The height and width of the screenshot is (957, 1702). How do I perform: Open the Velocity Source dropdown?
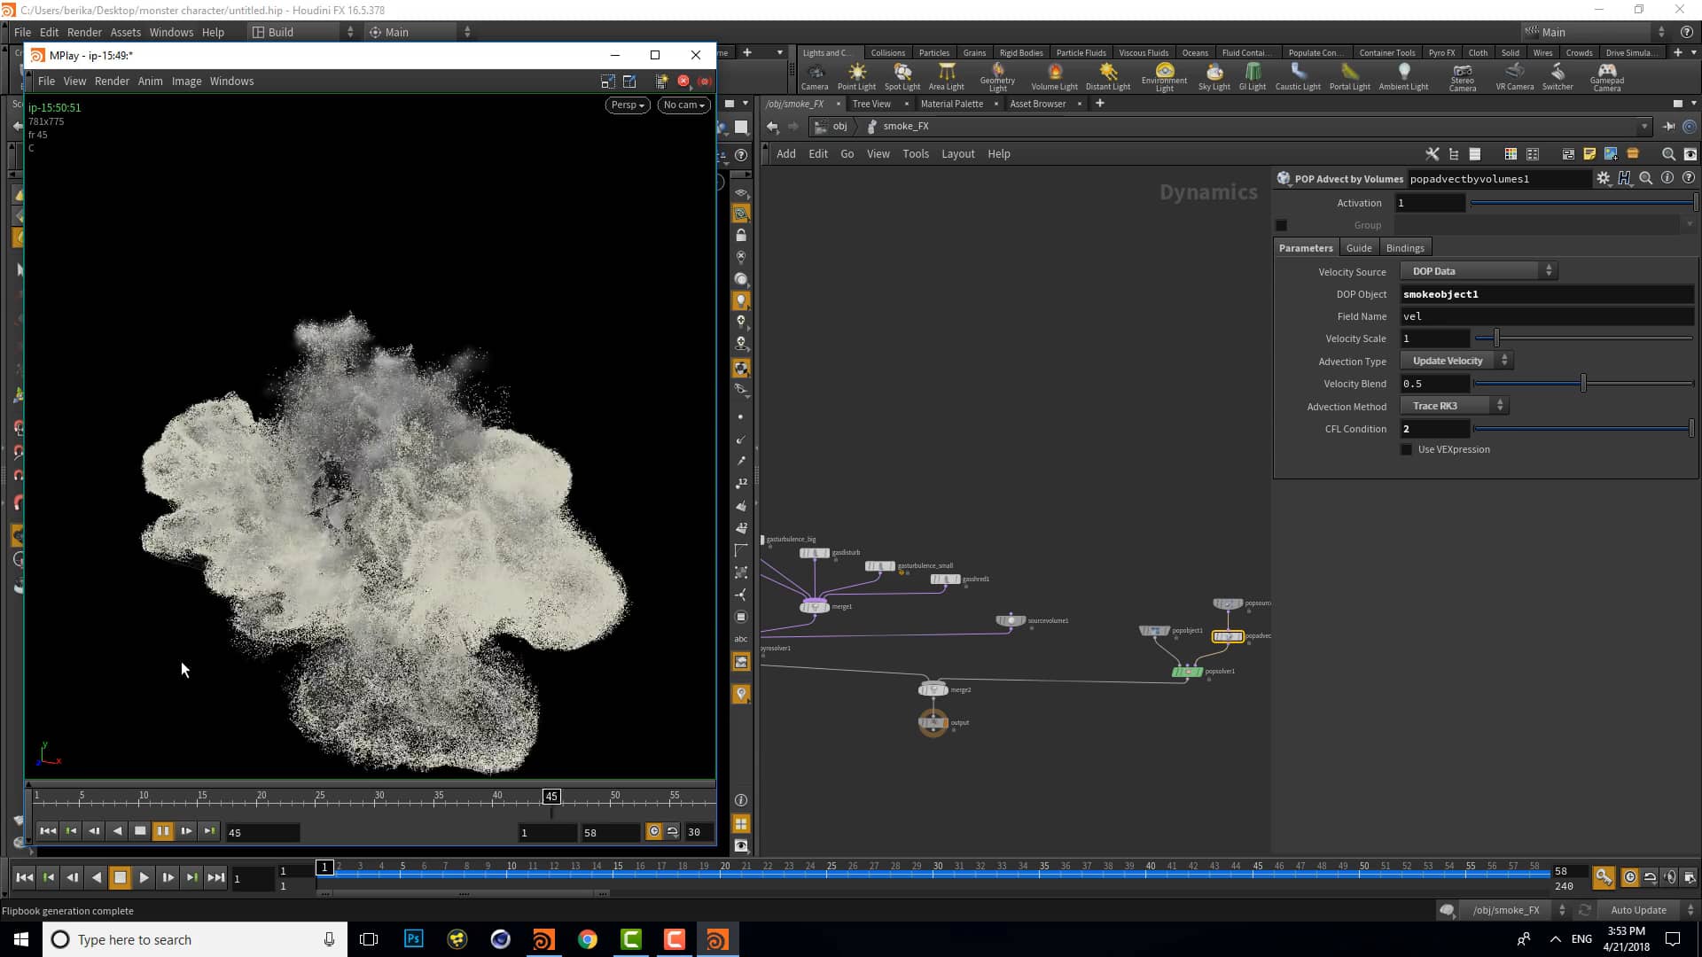coord(1477,270)
